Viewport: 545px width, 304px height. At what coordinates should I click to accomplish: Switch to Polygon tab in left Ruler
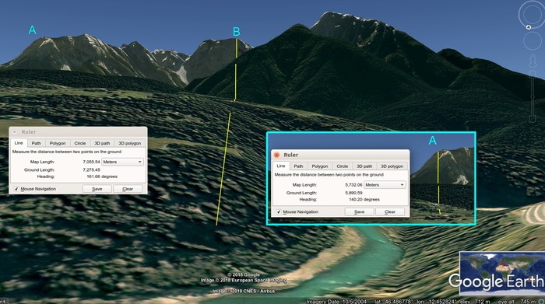point(58,143)
